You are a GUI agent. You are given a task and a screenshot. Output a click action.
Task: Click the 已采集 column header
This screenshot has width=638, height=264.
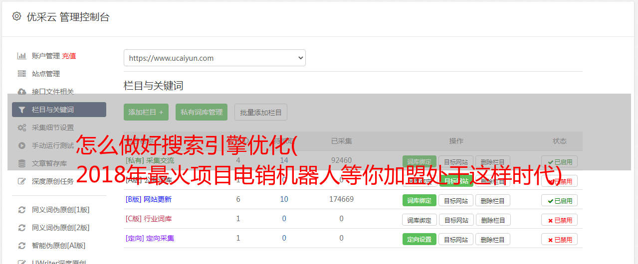tap(342, 141)
